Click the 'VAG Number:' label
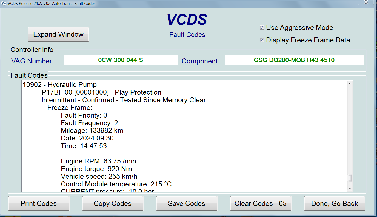The width and height of the screenshot is (377, 217). click(x=32, y=61)
